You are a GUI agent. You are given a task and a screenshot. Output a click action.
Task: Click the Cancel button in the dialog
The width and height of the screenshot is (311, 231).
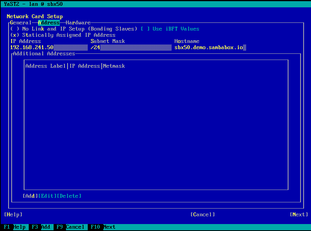203,215
